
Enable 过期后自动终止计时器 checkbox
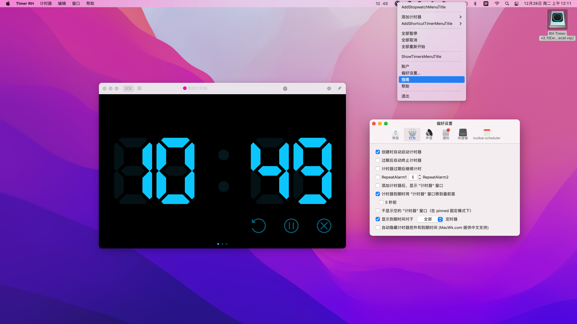click(378, 160)
